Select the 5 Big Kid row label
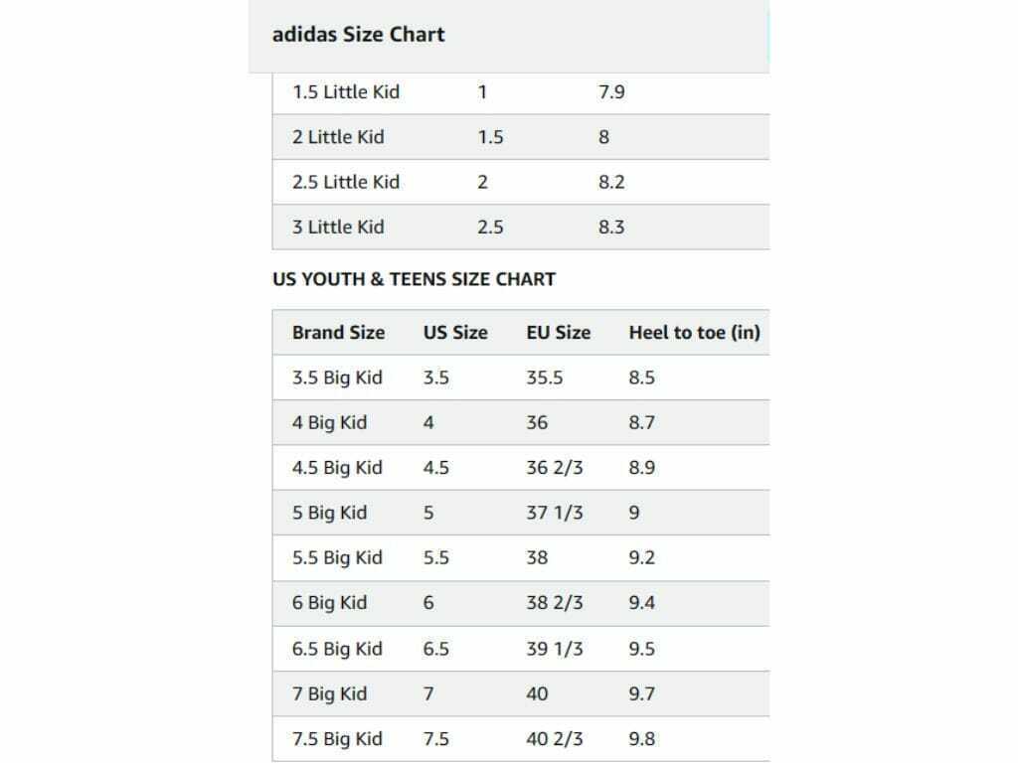This screenshot has height=763, width=1018. (x=329, y=513)
